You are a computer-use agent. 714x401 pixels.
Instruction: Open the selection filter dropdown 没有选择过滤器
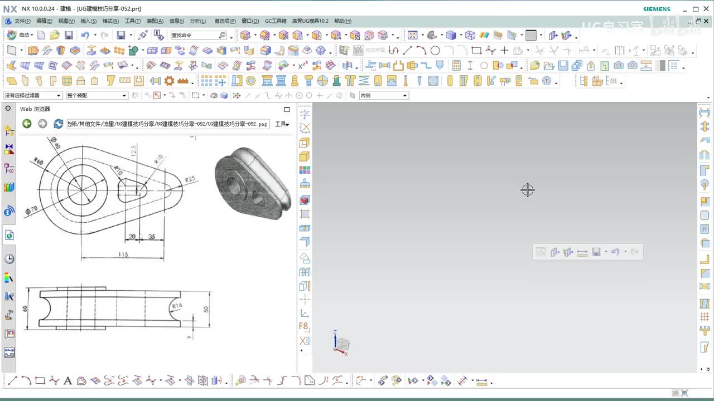click(33, 95)
